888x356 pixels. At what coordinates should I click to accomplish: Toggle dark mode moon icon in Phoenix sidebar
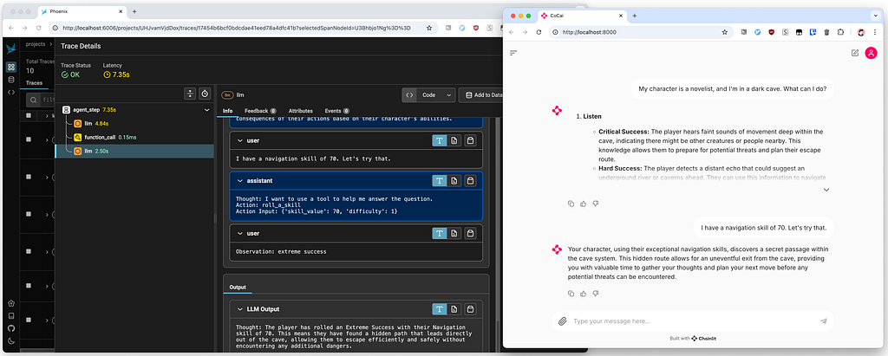coord(11,340)
